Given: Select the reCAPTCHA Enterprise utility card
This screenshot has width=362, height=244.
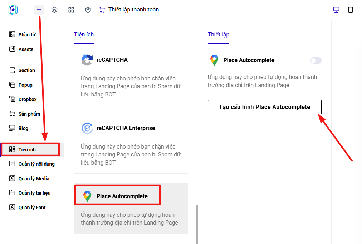Looking at the screenshot, I should point(131,144).
